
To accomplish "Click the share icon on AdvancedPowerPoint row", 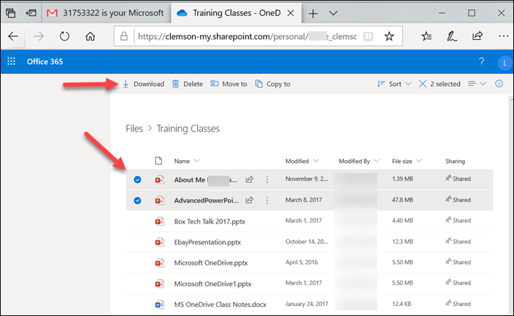I will [x=249, y=200].
